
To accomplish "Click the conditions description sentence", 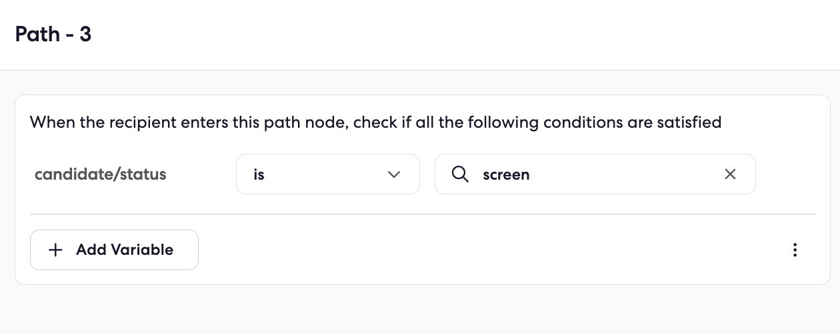I will (376, 122).
